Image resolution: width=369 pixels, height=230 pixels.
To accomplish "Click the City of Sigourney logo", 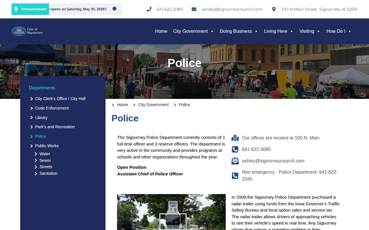I will coord(27,31).
